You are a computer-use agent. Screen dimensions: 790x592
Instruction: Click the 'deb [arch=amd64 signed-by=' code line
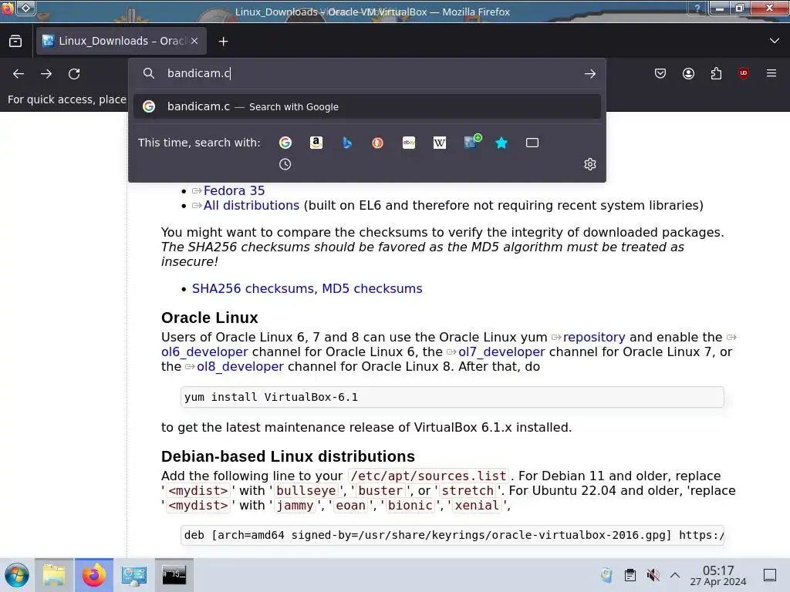(x=452, y=535)
